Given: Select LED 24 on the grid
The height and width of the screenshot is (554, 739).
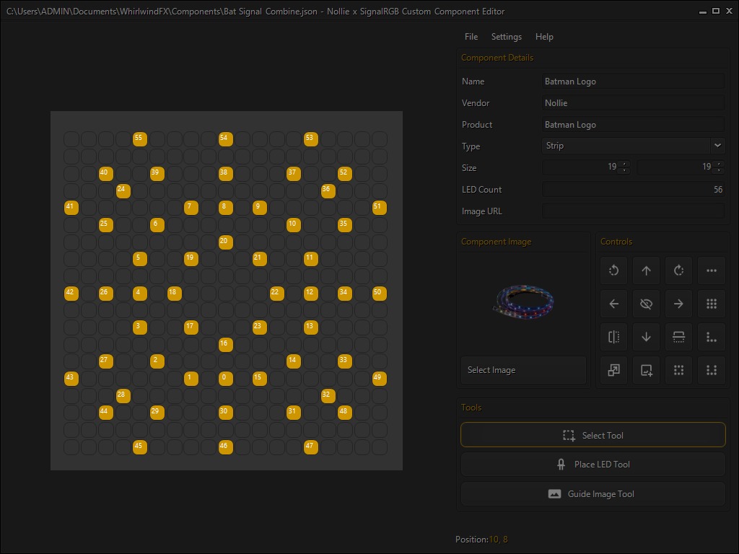Looking at the screenshot, I should (123, 190).
